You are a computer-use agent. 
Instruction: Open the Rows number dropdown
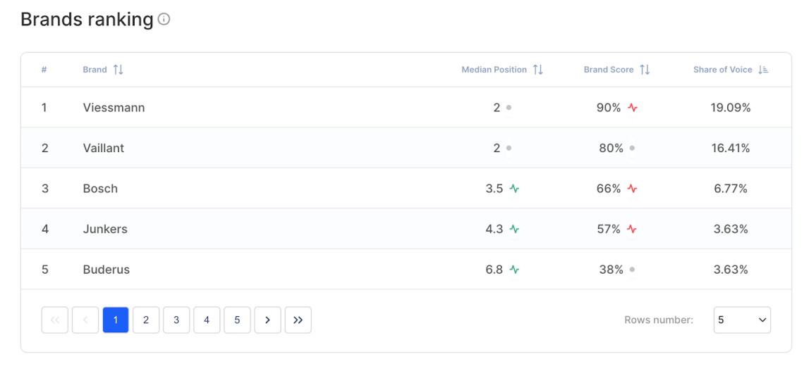[x=742, y=320]
